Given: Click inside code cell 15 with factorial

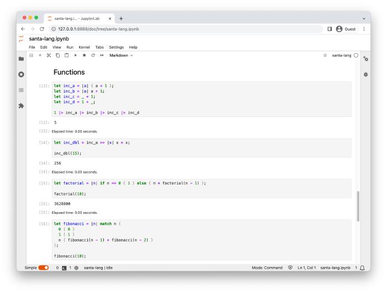Looking at the screenshot, I should tap(201, 188).
